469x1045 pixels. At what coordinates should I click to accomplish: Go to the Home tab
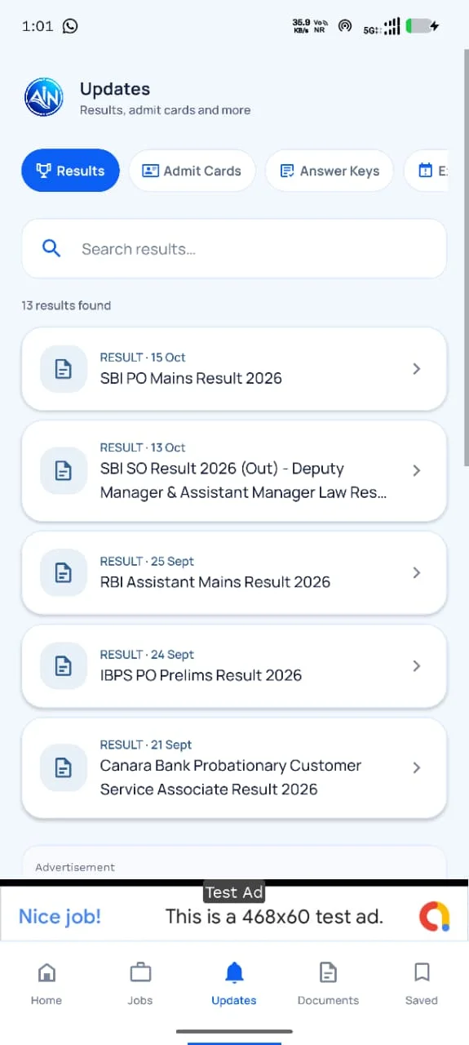point(46,983)
